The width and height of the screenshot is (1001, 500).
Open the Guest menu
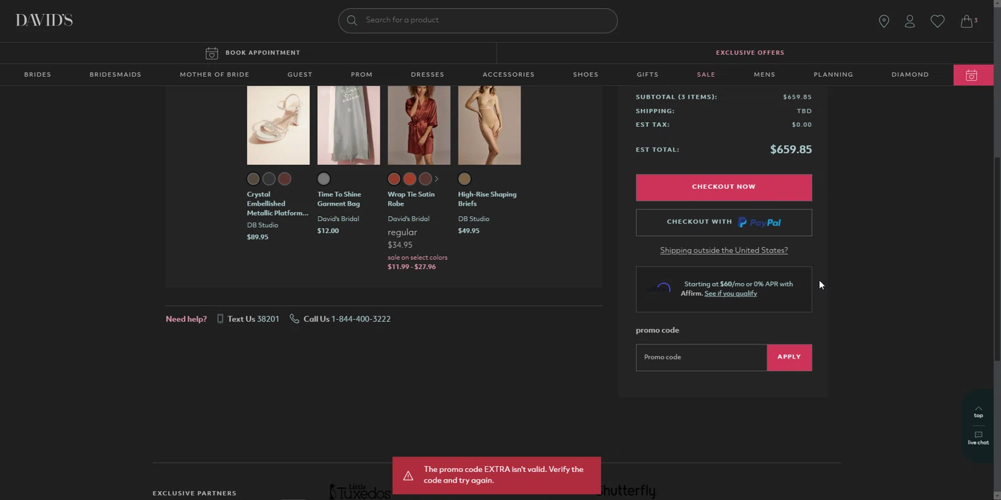pos(300,75)
